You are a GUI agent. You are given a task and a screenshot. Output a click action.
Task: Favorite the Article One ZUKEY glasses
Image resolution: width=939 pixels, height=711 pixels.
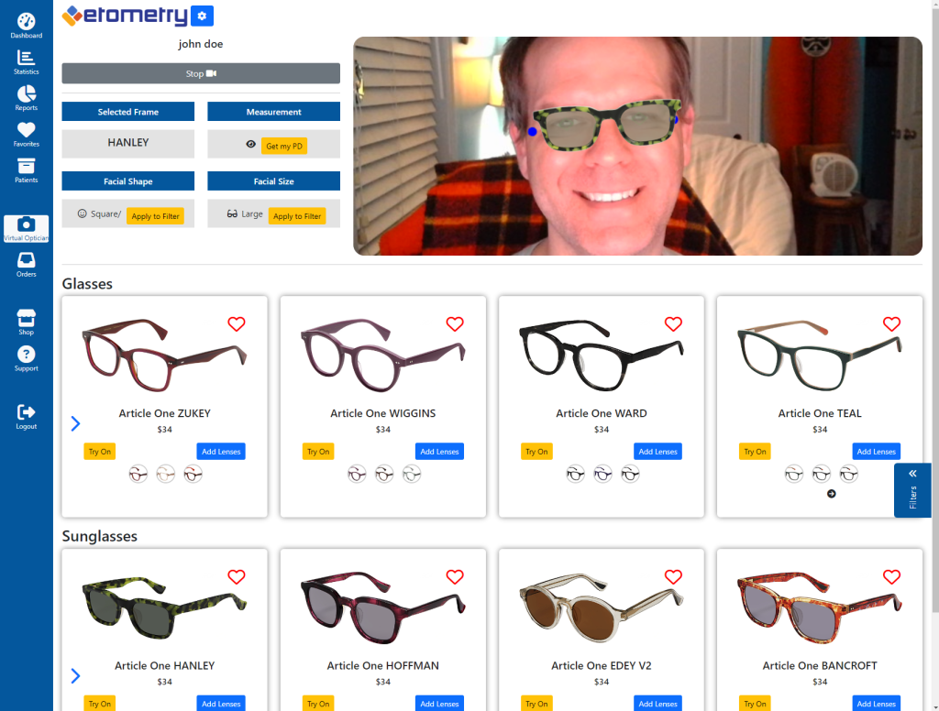[x=237, y=323]
